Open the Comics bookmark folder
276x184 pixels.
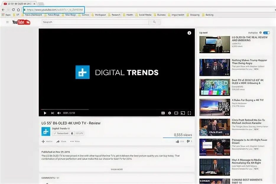[x=84, y=15]
